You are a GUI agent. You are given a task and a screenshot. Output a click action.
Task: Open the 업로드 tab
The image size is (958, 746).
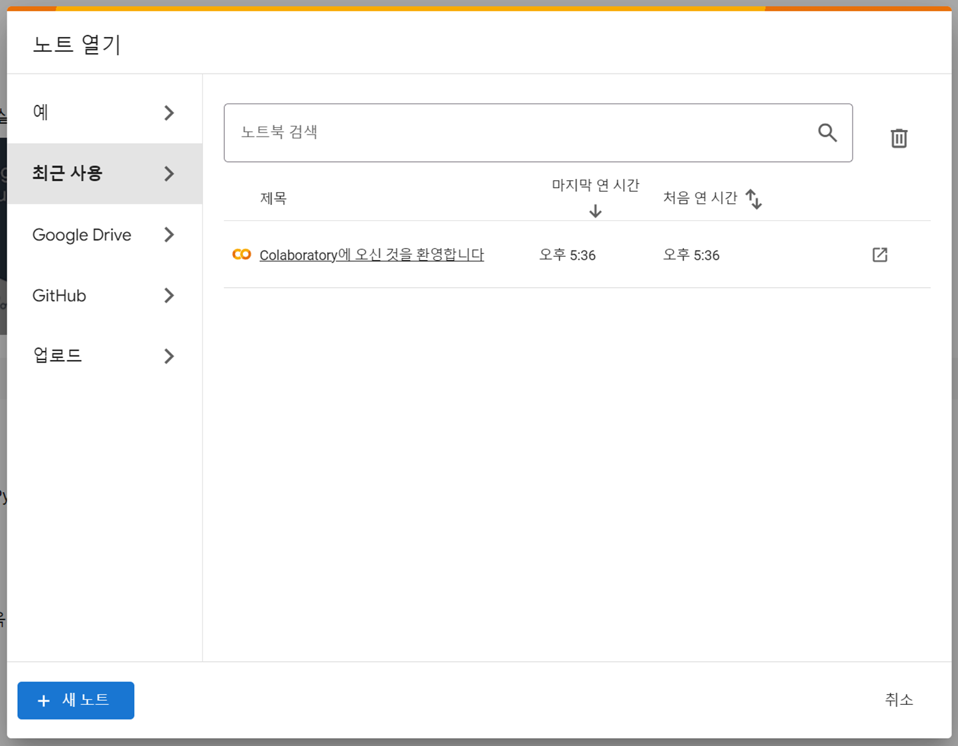click(x=104, y=356)
